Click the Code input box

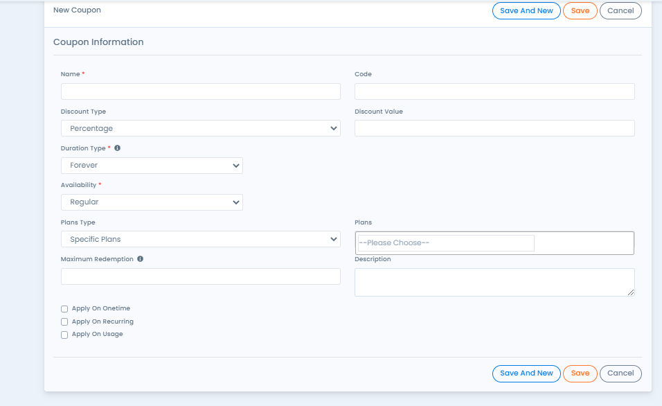pyautogui.click(x=494, y=91)
